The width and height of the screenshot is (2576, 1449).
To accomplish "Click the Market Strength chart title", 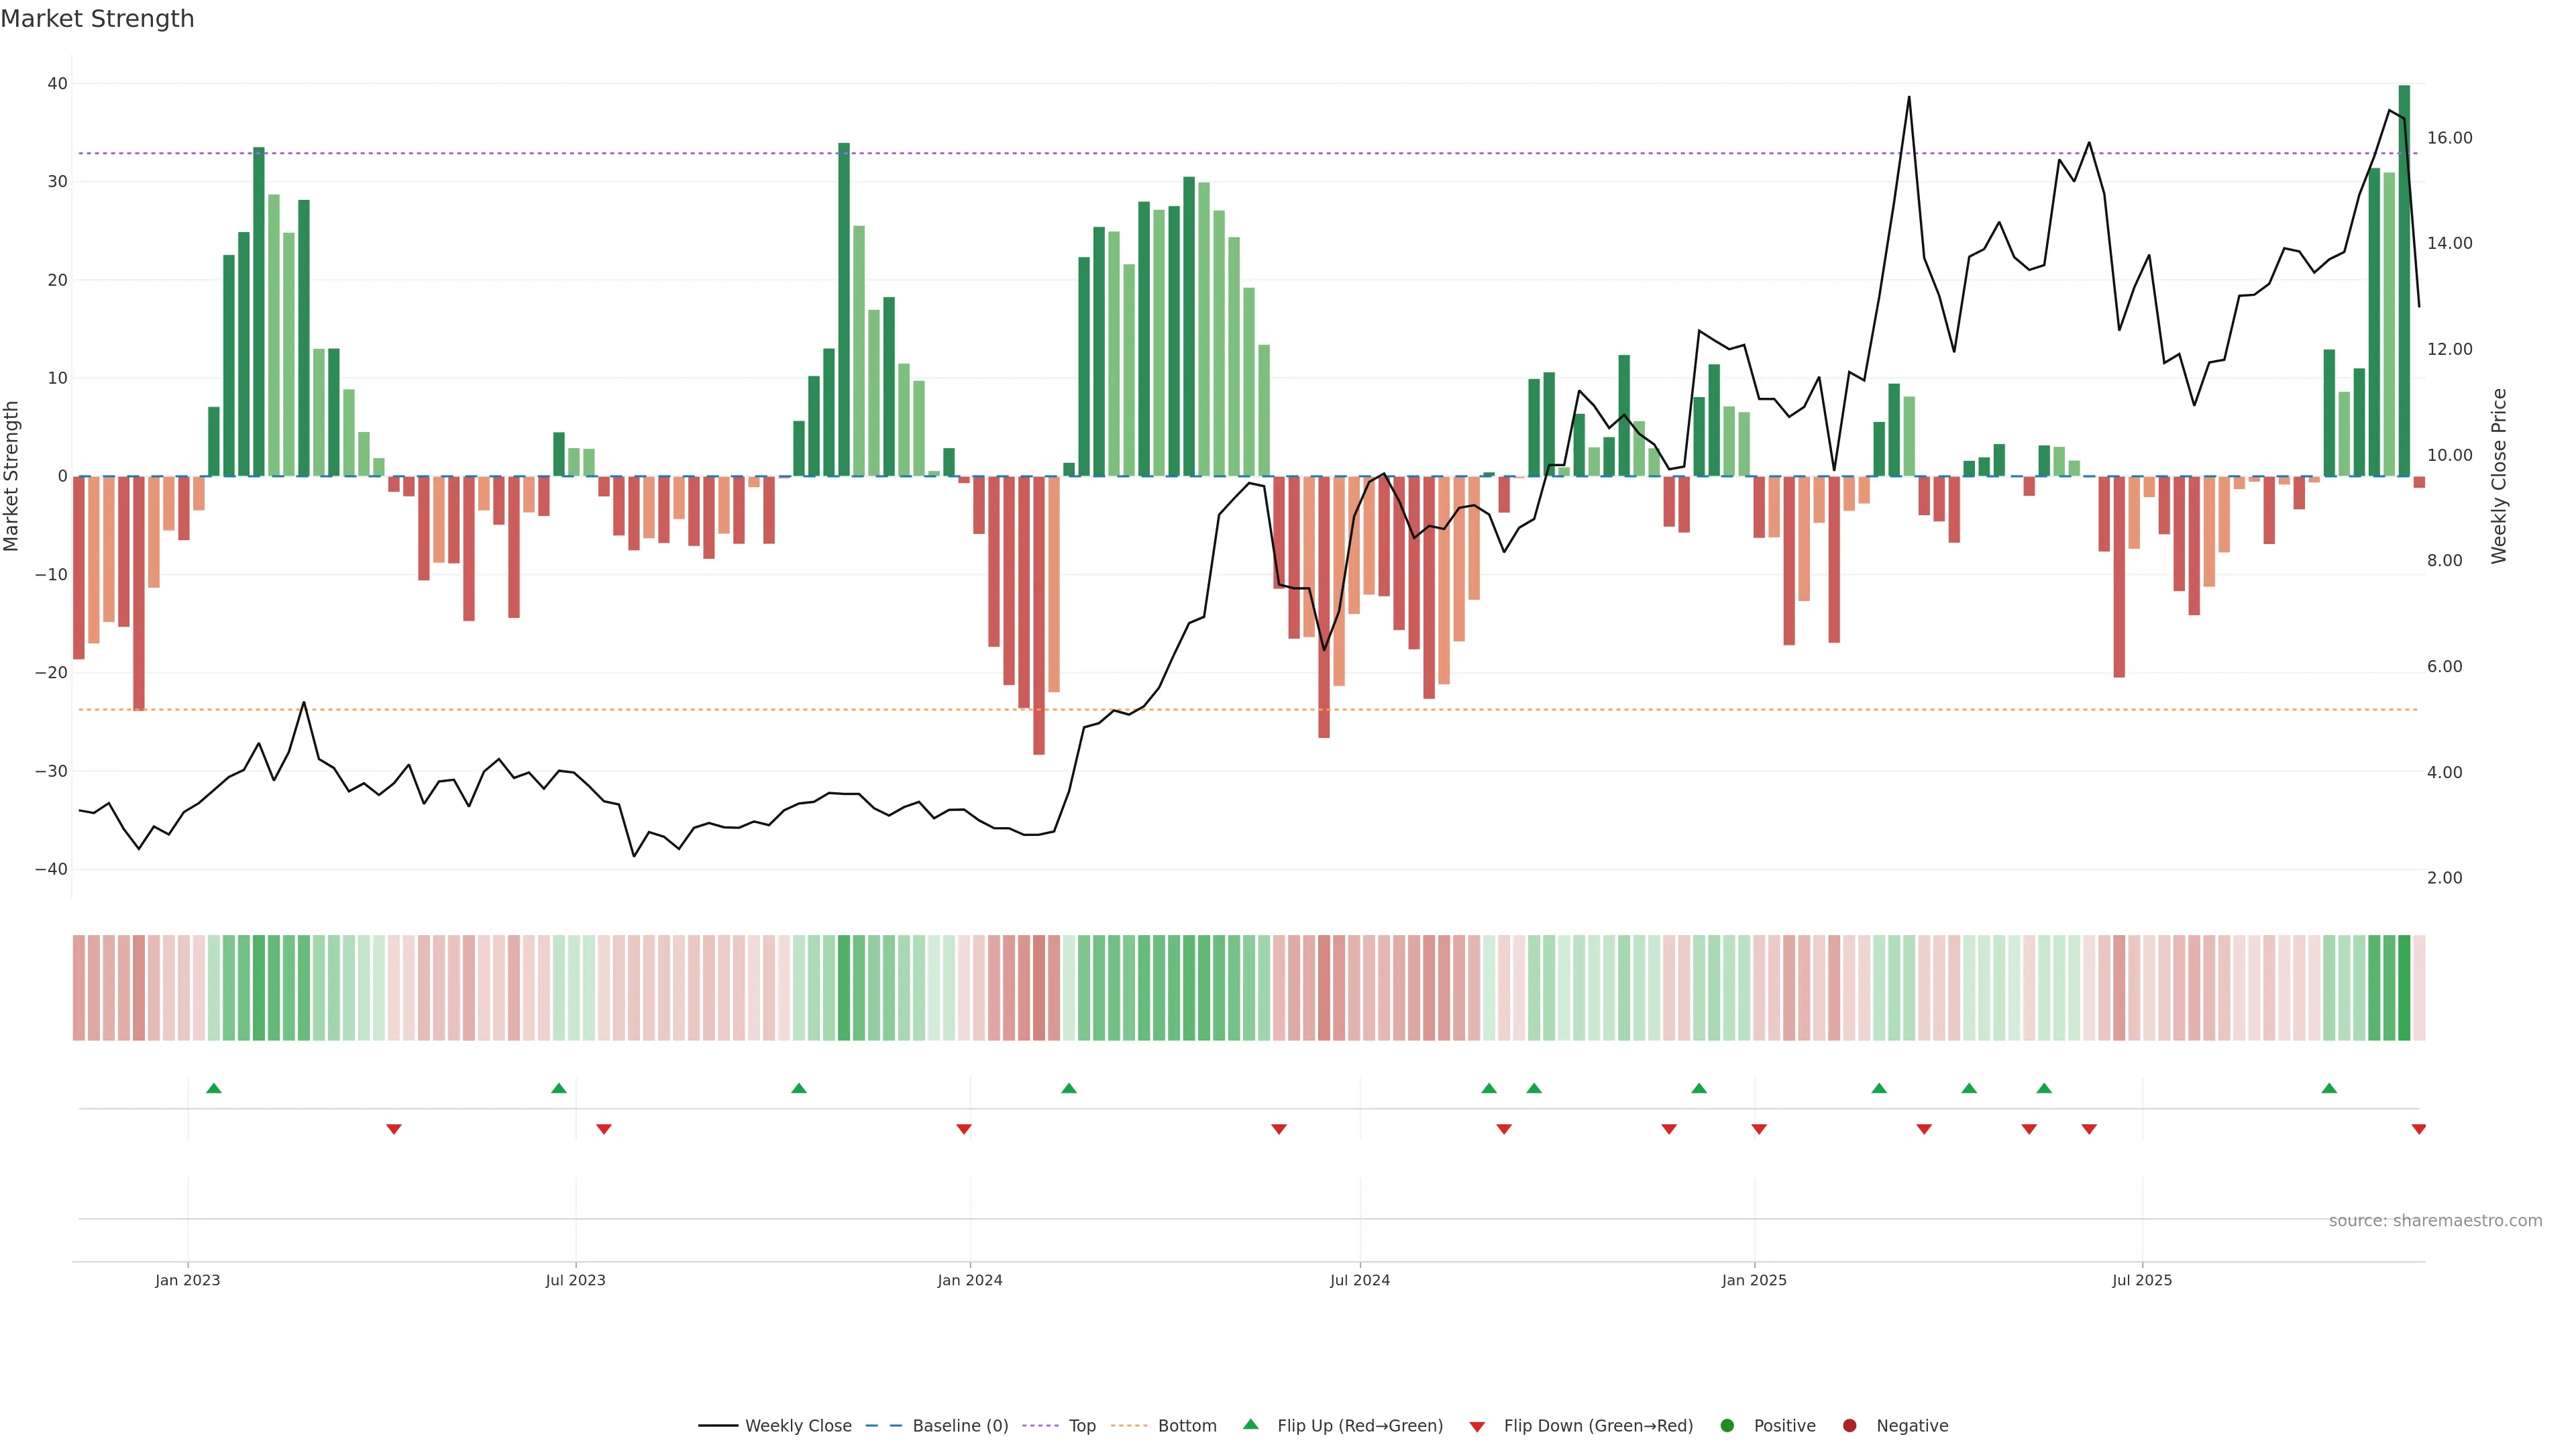I will [97, 19].
